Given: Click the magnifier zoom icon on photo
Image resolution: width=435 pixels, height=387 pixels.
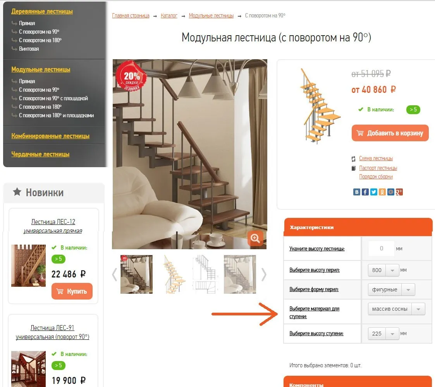Looking at the screenshot, I should click(255, 238).
